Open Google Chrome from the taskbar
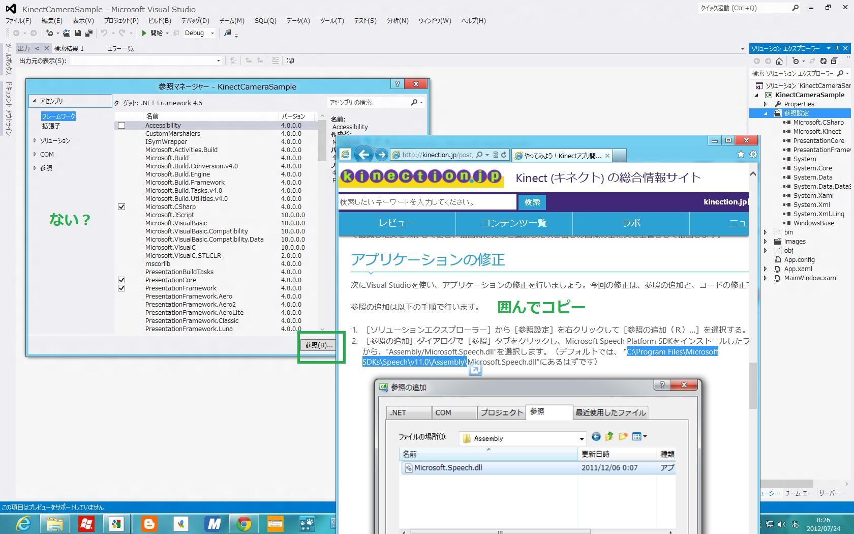This screenshot has height=534, width=854. pos(243,523)
